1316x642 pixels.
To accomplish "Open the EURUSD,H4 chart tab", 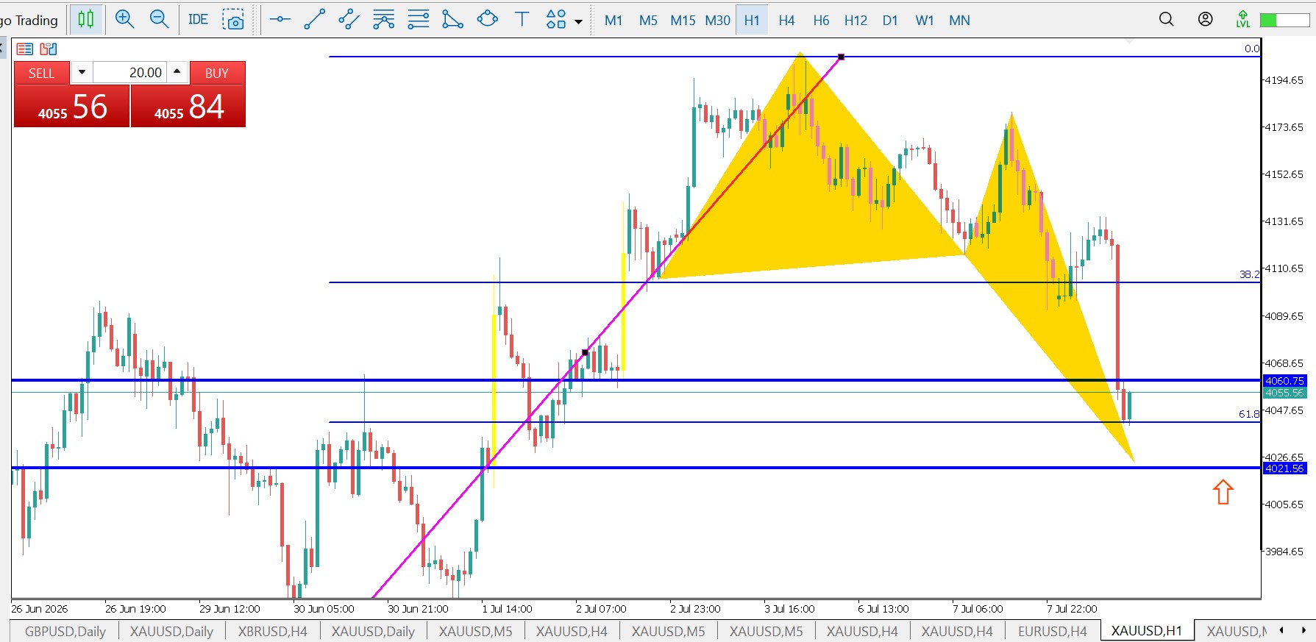I will 1052,631.
